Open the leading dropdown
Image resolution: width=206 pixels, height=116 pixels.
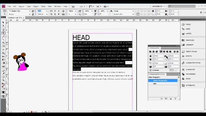[x=47, y=14]
